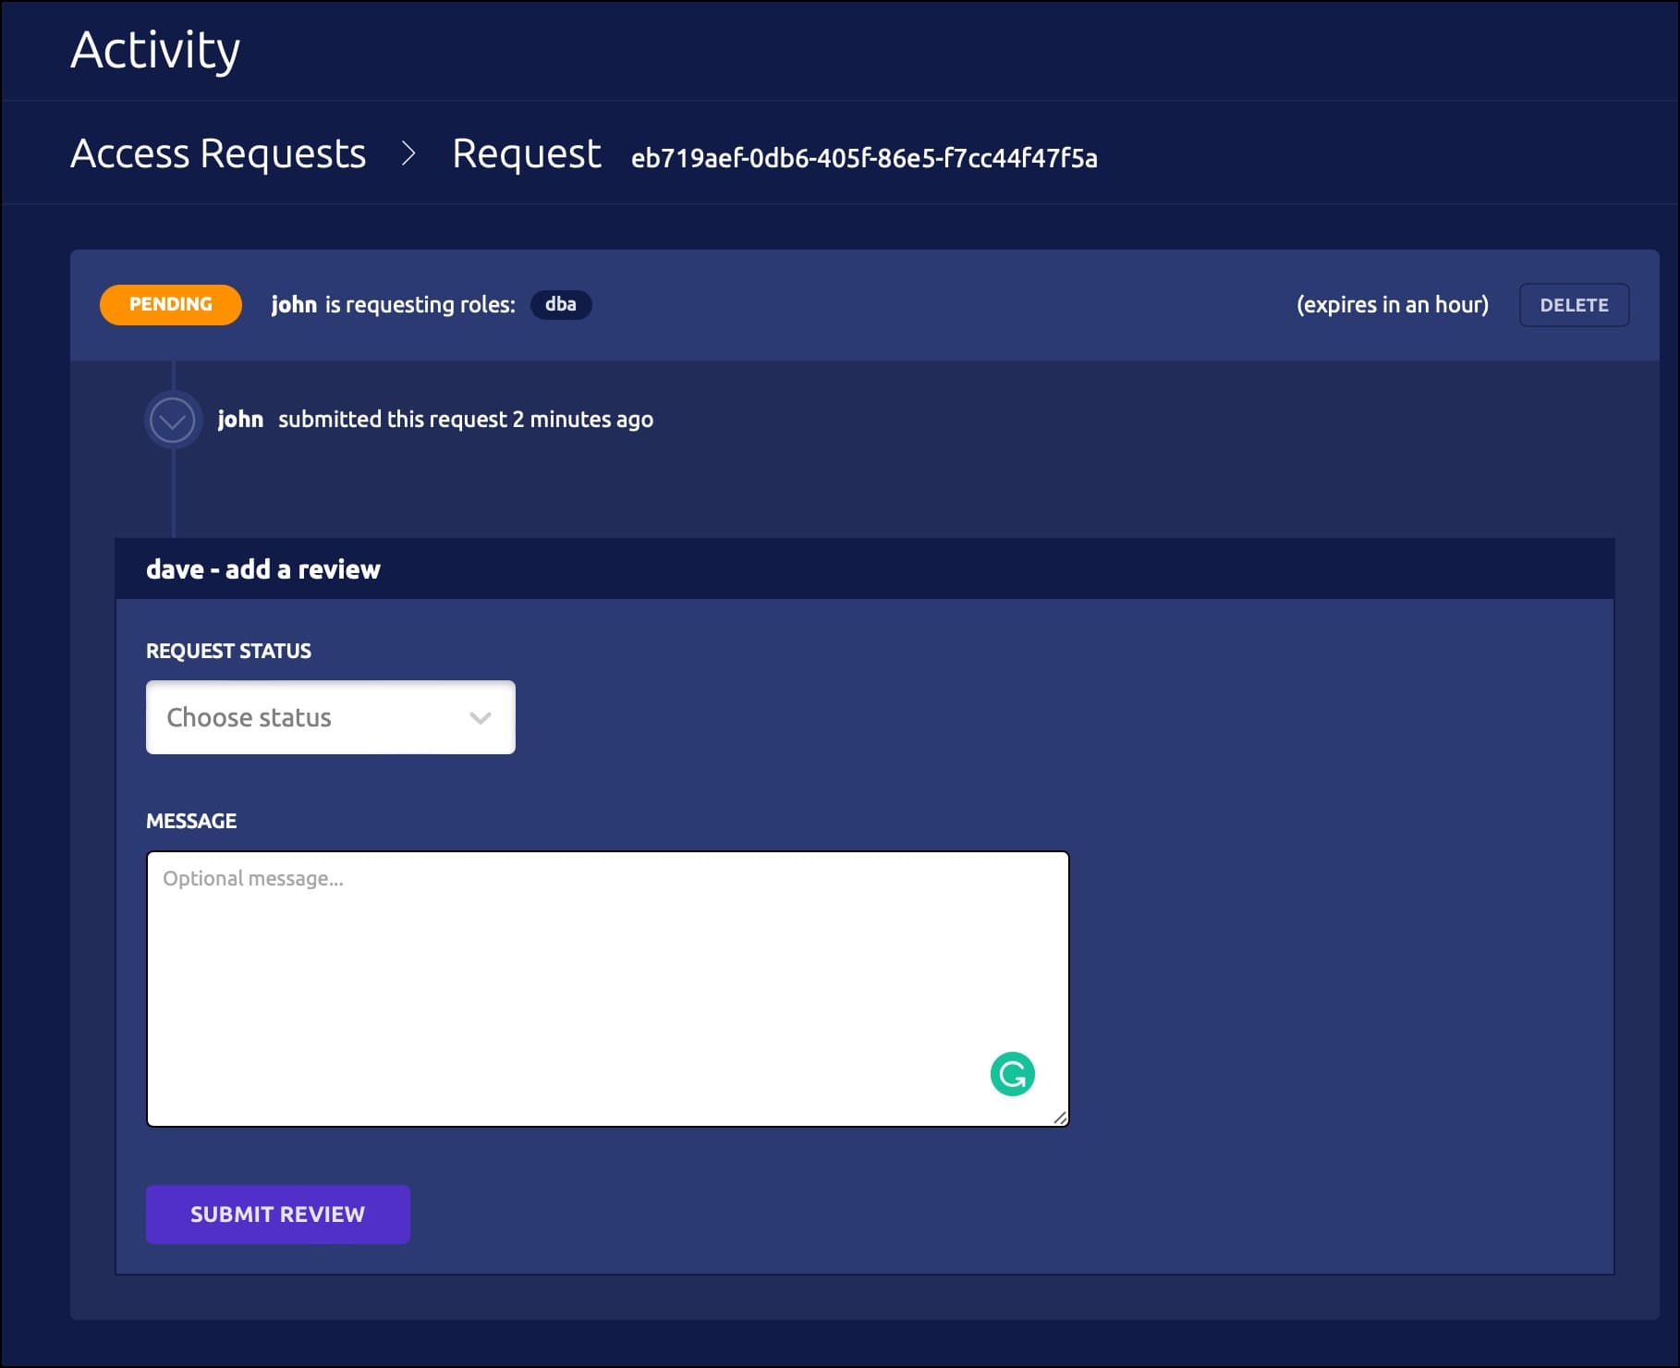The image size is (1680, 1368).
Task: Click the circled chevron next to john's submission
Action: pos(173,419)
